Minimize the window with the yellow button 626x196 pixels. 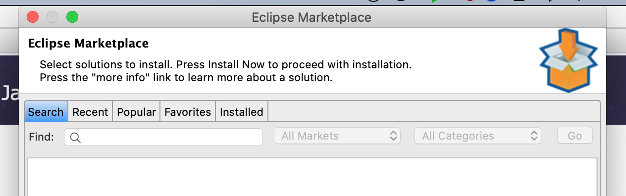(x=52, y=17)
